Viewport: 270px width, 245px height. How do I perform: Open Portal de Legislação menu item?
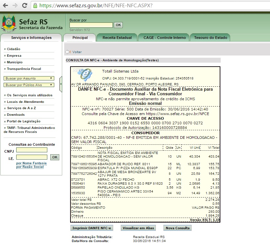coord(23,121)
